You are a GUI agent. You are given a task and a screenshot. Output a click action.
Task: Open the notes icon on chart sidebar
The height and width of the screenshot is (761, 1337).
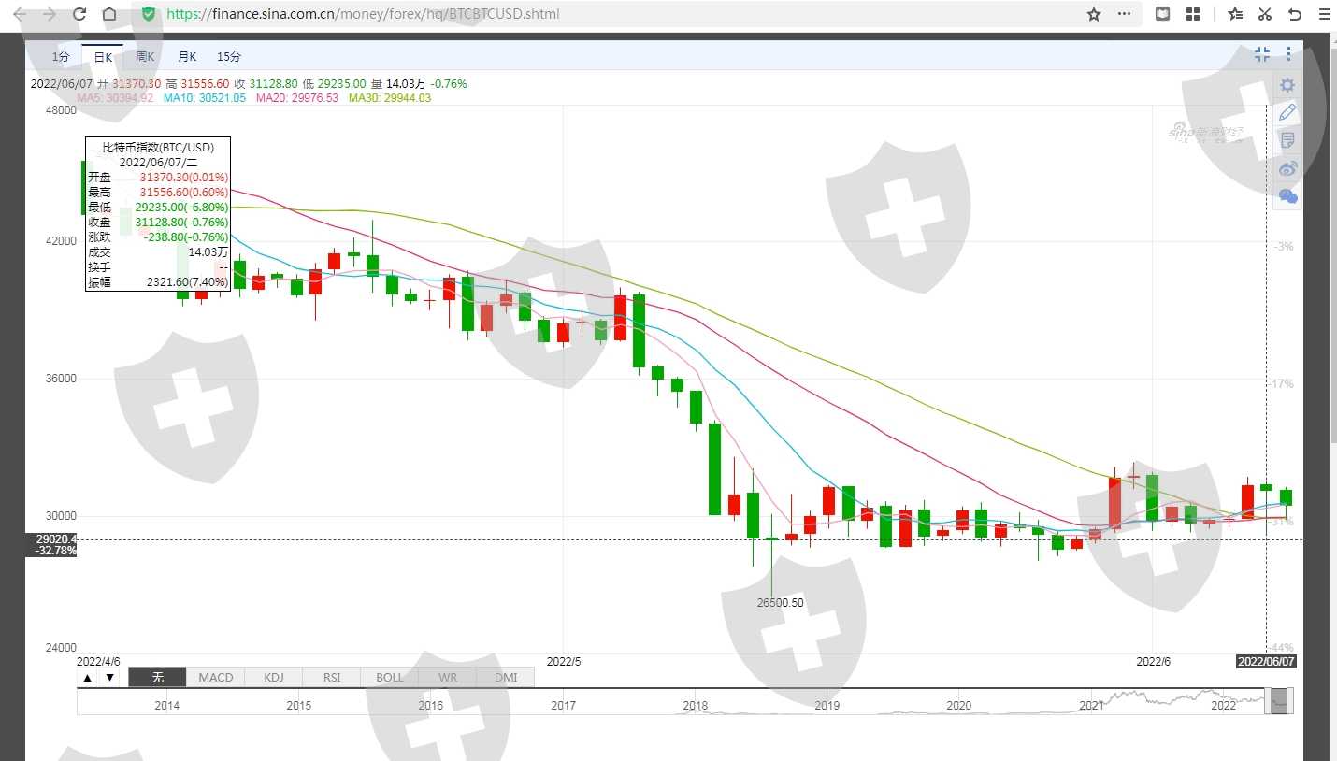click(x=1287, y=140)
